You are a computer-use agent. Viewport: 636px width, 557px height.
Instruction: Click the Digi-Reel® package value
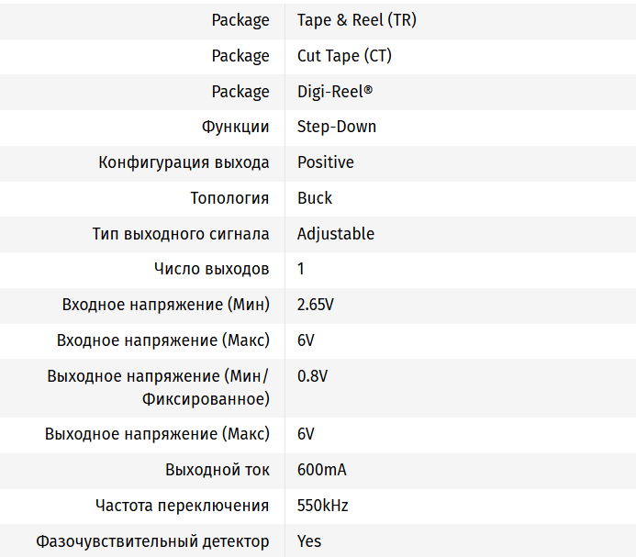(x=335, y=92)
